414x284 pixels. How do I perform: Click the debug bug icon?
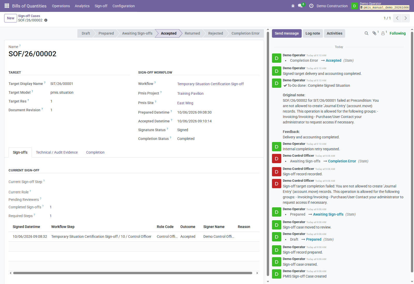click(x=293, y=6)
